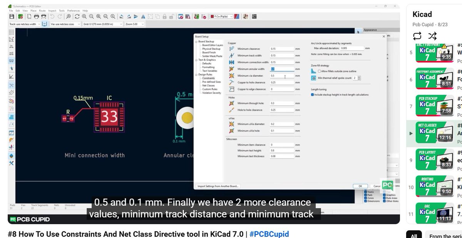This screenshot has width=462, height=238.
Task: Switch units to millimeters in left toolbar
Action: click(x=11, y=61)
